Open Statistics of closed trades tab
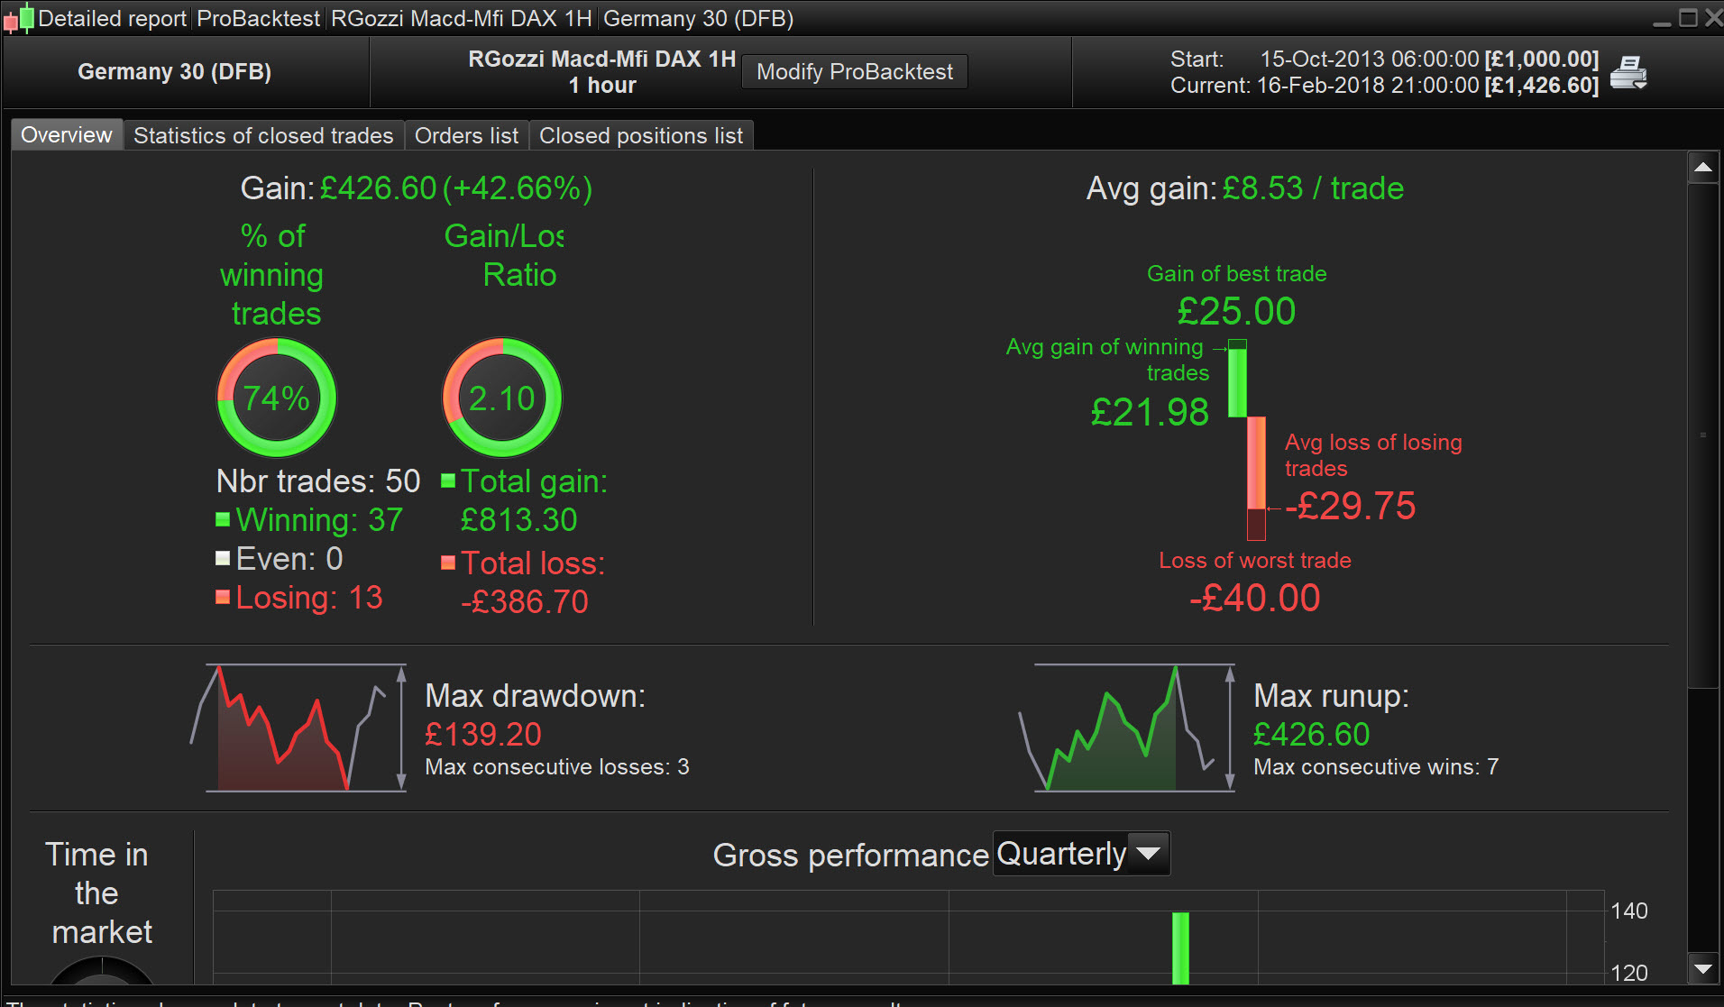The image size is (1724, 1007). pyautogui.click(x=263, y=135)
